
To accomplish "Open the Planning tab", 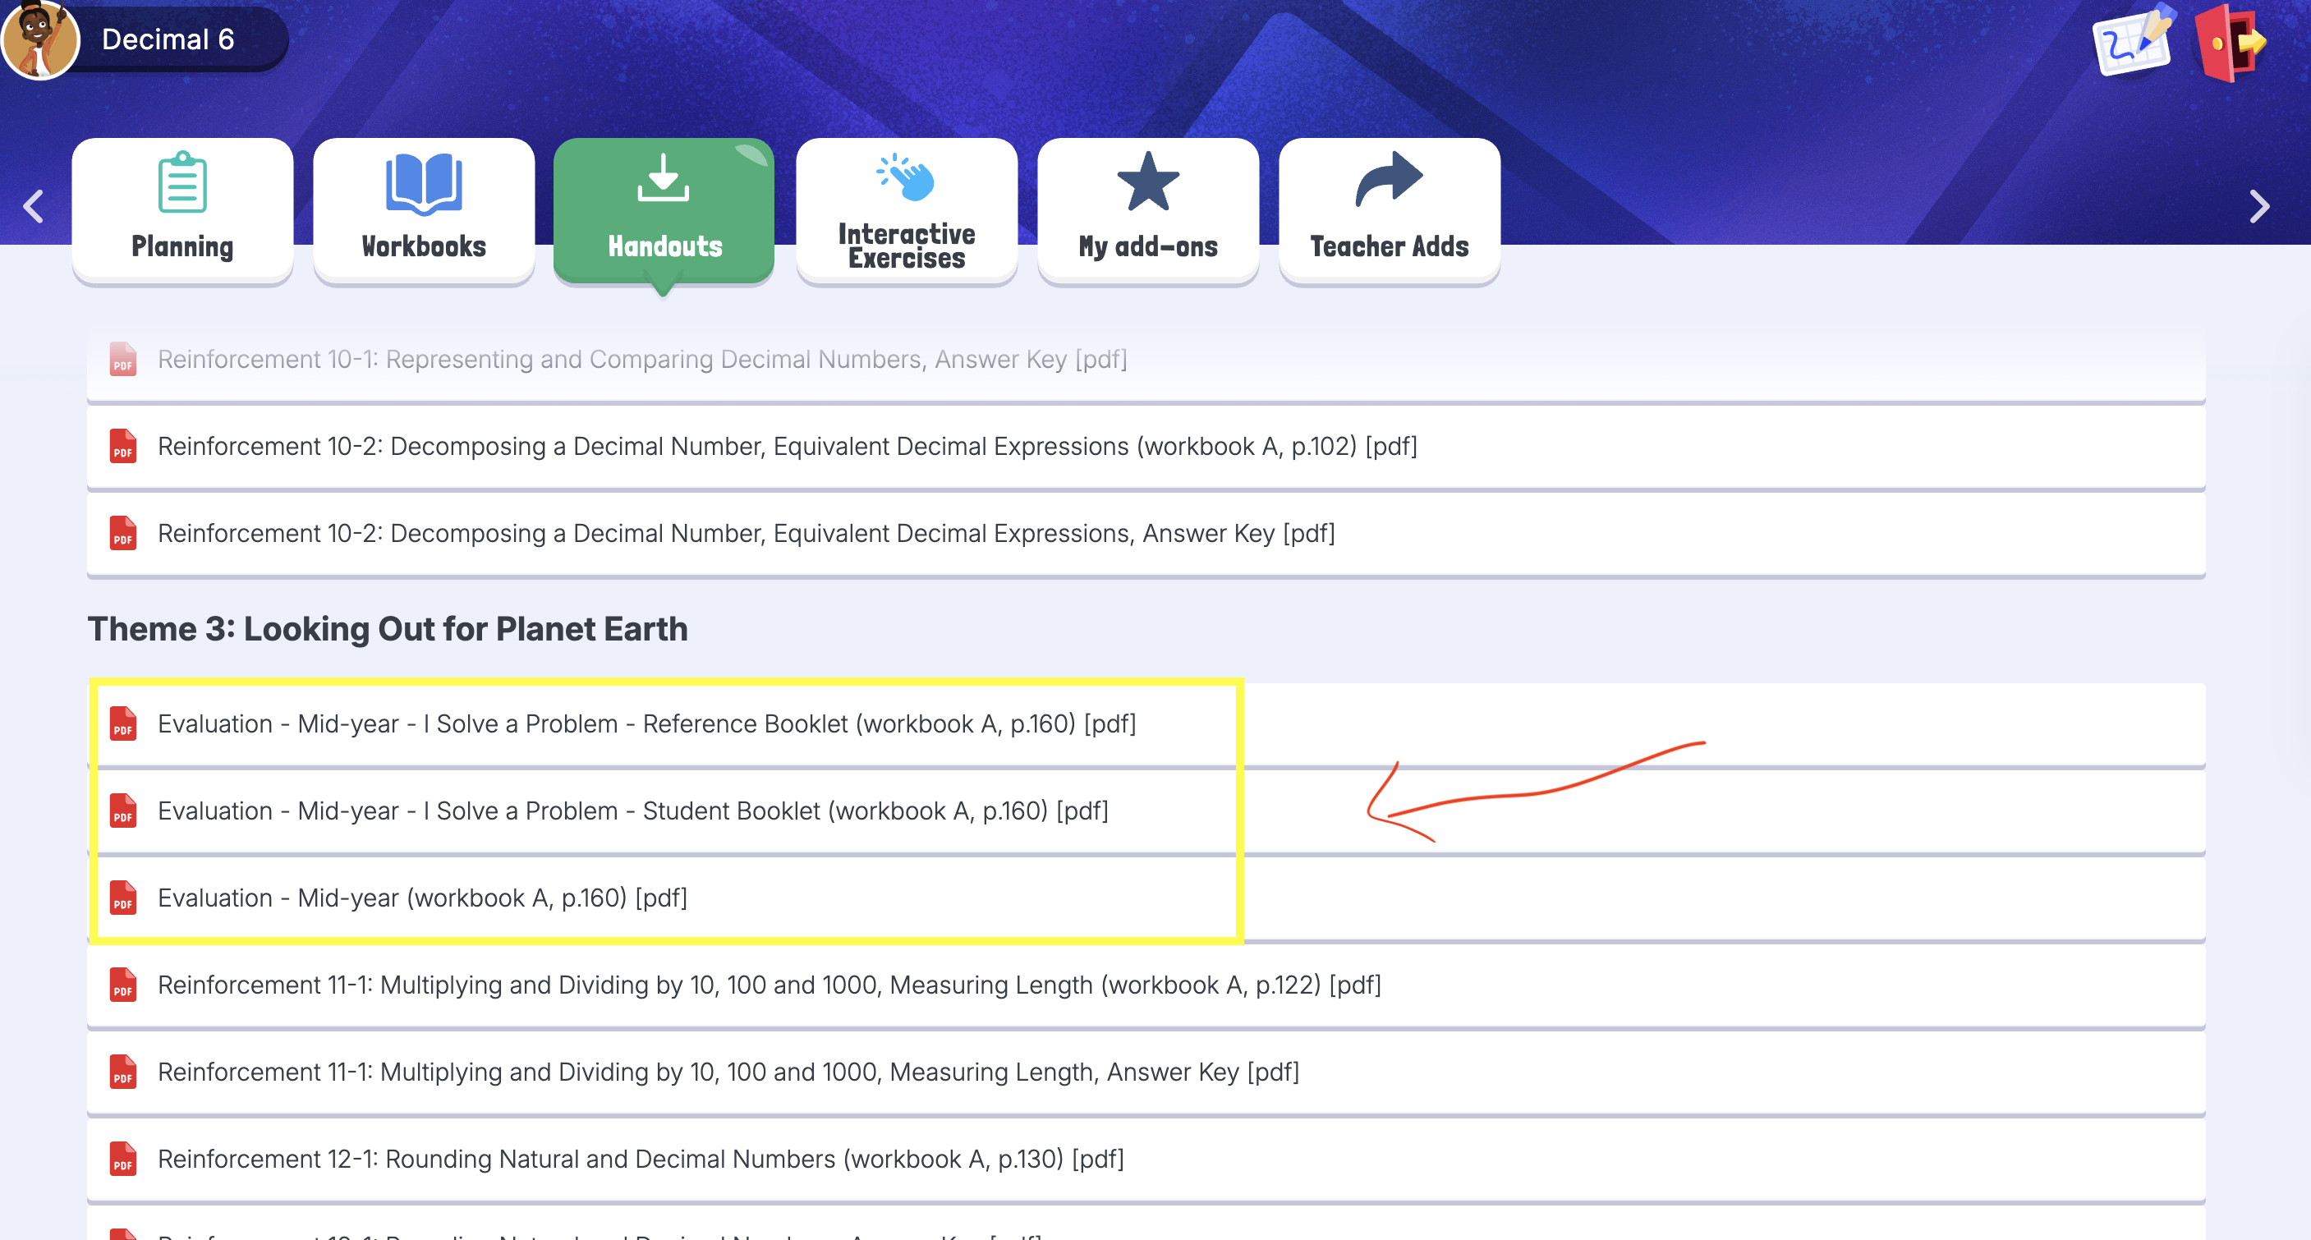I will 182,211.
